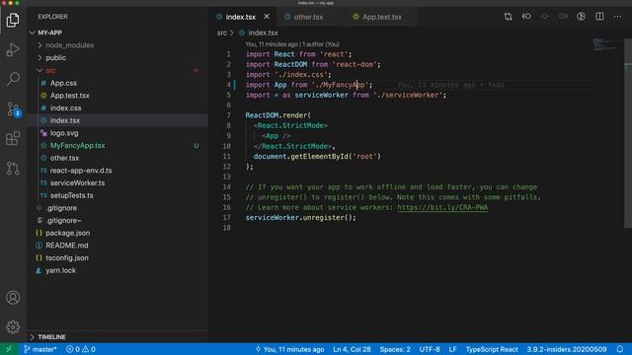632x355 pixels.
Task: Open More Actions ellipsis menu
Action: (x=617, y=17)
